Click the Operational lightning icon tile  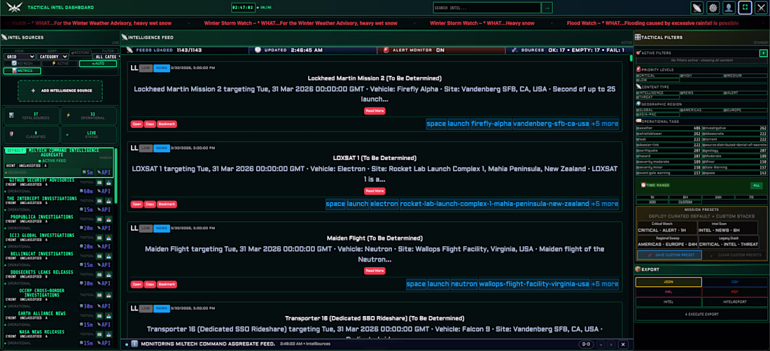coord(68,115)
